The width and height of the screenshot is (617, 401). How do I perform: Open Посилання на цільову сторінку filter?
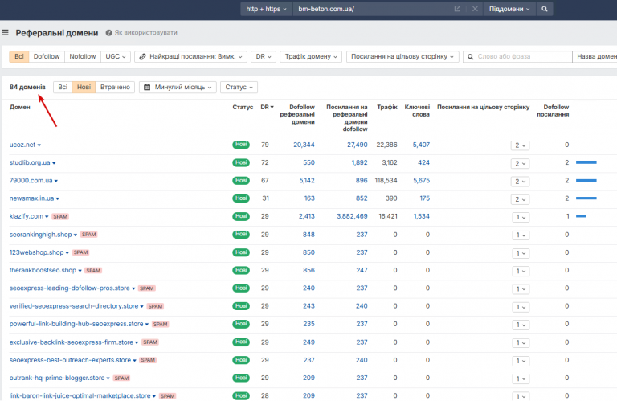click(402, 57)
